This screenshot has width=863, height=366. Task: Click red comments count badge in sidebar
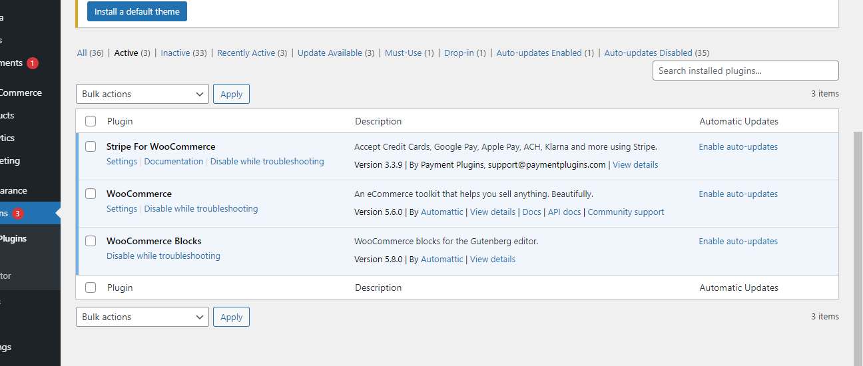pyautogui.click(x=33, y=63)
